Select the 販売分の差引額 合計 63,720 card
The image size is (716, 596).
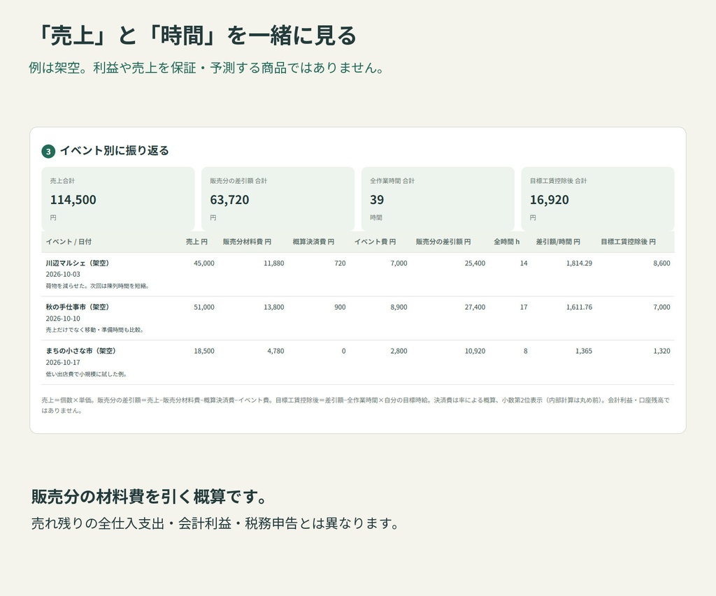click(278, 199)
